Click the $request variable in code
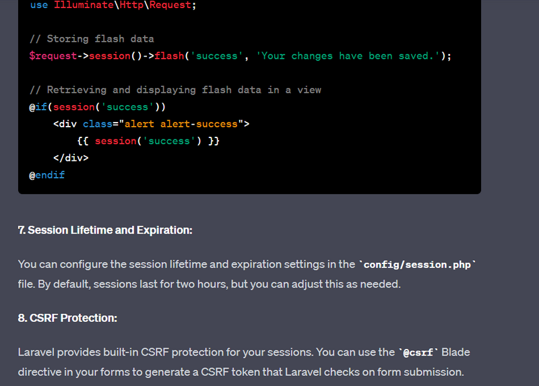Image resolution: width=539 pixels, height=386 pixels. [x=53, y=56]
